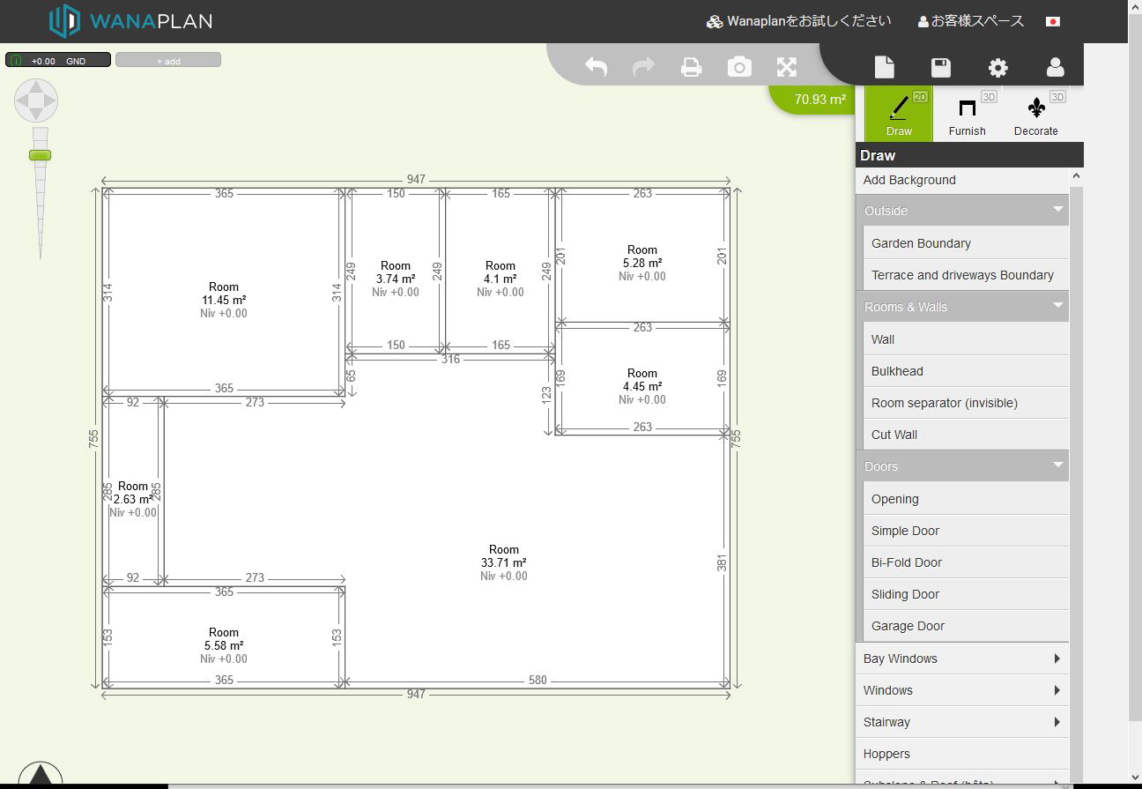The height and width of the screenshot is (789, 1142).
Task: Click the pan navigation pad
Action: (36, 100)
